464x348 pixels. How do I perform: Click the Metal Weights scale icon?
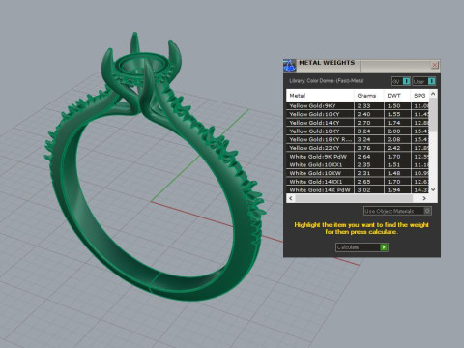click(x=289, y=66)
